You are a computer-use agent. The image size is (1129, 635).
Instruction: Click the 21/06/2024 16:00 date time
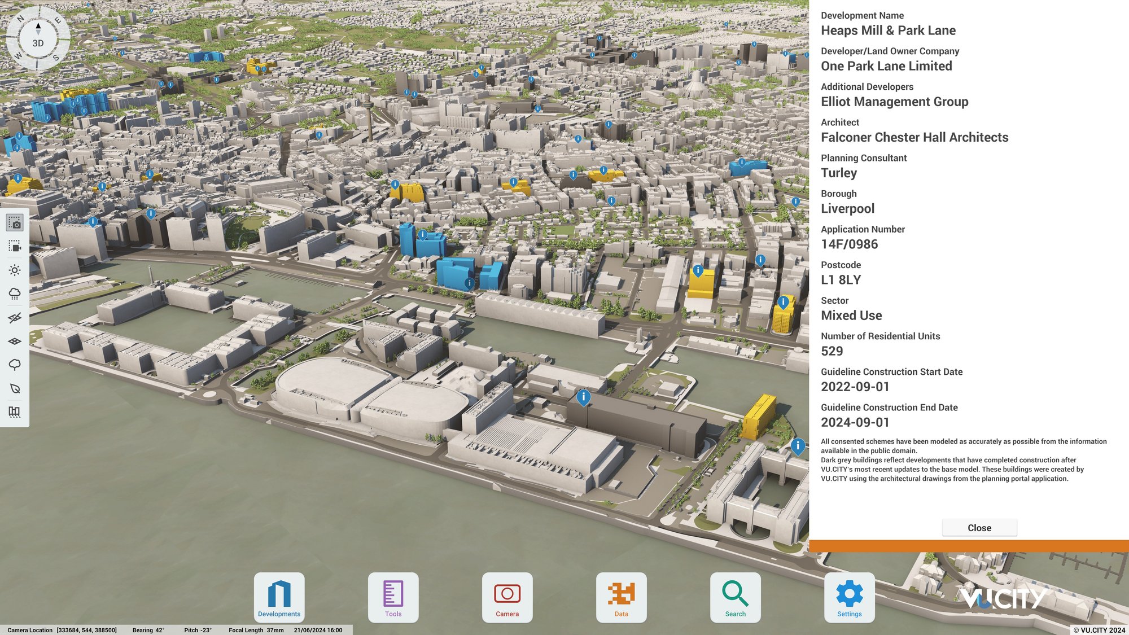pyautogui.click(x=318, y=630)
